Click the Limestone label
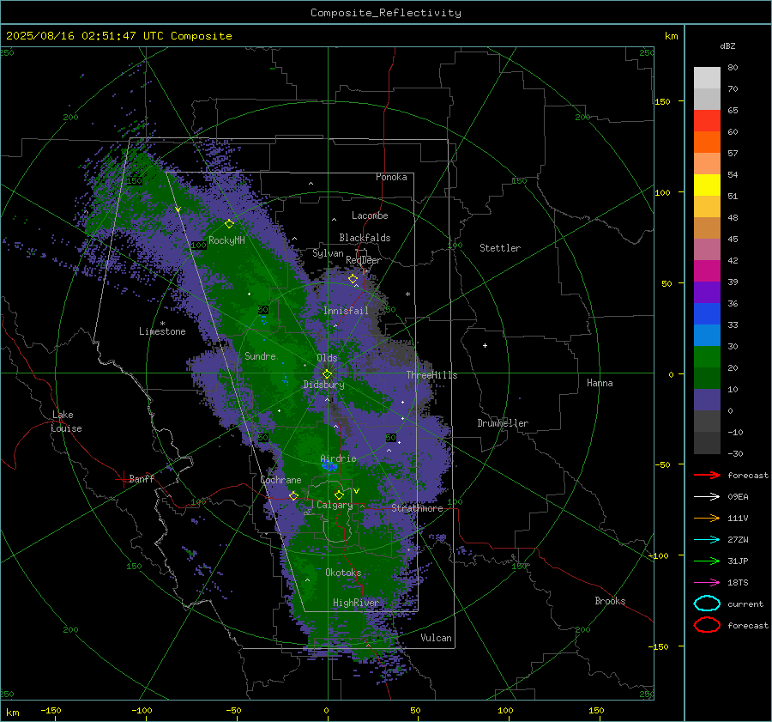 click(x=162, y=331)
